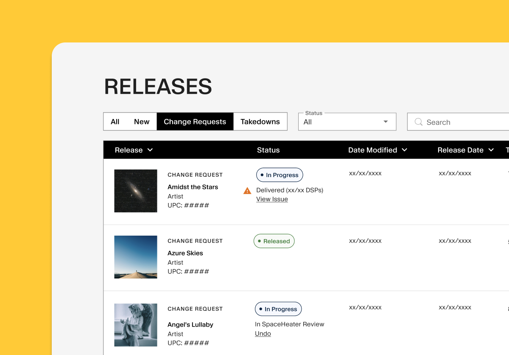Image resolution: width=509 pixels, height=355 pixels.
Task: Open the Azure Skies release title
Action: [185, 253]
